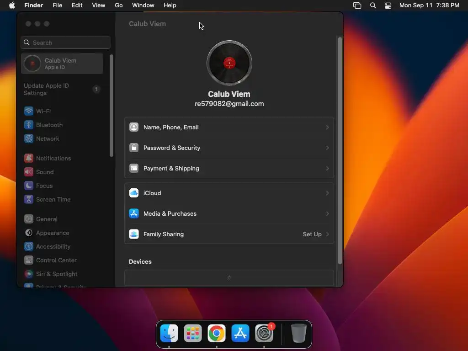Image resolution: width=468 pixels, height=351 pixels.
Task: Open the General gear icon
Action: tap(29, 219)
